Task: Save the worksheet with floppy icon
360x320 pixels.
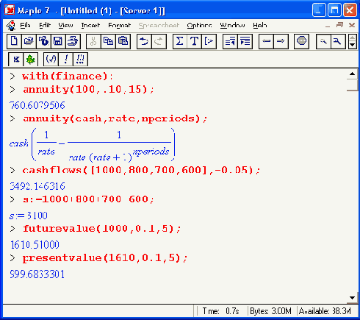Action: click(58, 41)
